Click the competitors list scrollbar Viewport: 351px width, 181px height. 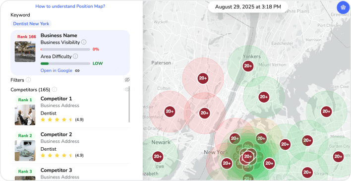(129, 104)
